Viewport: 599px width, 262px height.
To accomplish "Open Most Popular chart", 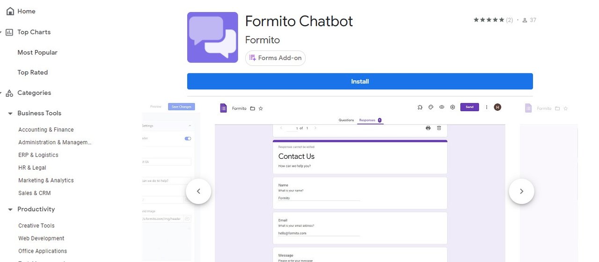I will [x=37, y=52].
